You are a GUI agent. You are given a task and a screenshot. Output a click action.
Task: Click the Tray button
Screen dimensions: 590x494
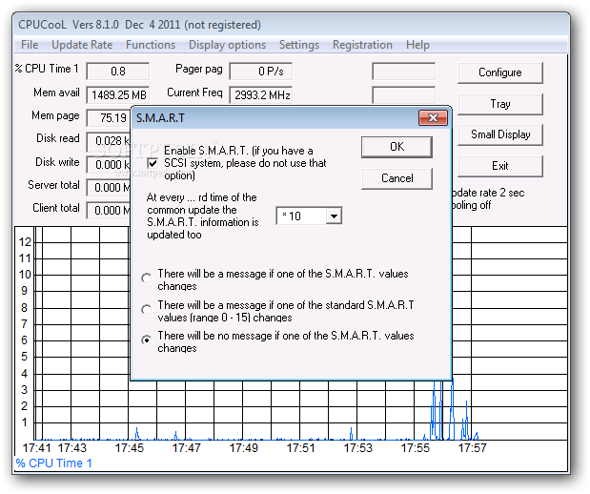click(500, 104)
